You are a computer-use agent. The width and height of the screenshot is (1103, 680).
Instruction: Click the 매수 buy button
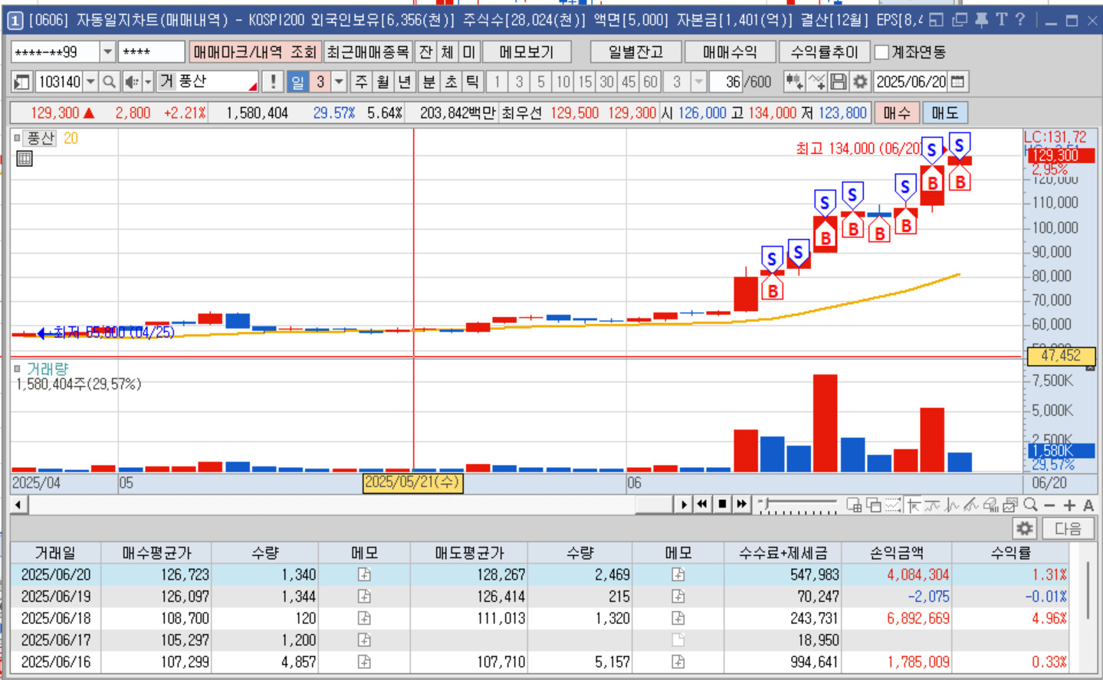coord(896,113)
